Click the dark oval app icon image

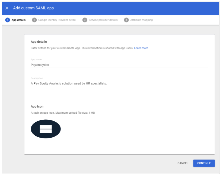click(x=46, y=129)
